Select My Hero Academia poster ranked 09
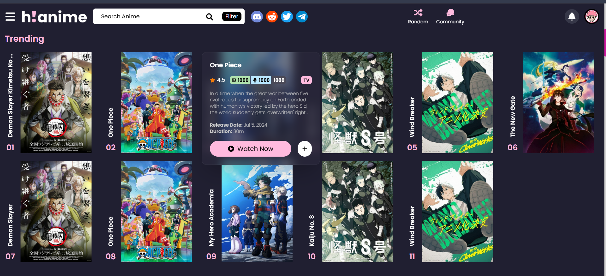This screenshot has height=276, width=606. click(x=257, y=213)
